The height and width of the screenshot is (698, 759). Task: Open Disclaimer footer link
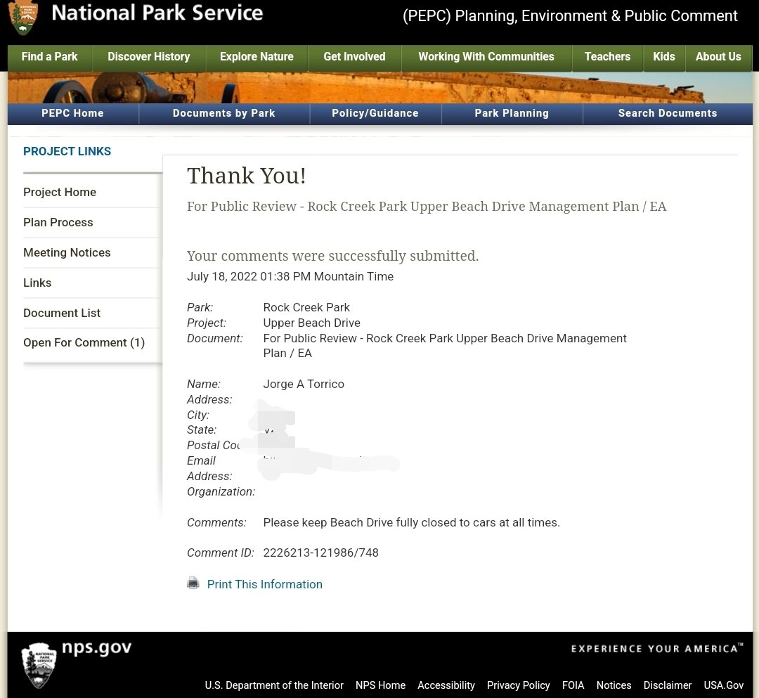tap(668, 685)
